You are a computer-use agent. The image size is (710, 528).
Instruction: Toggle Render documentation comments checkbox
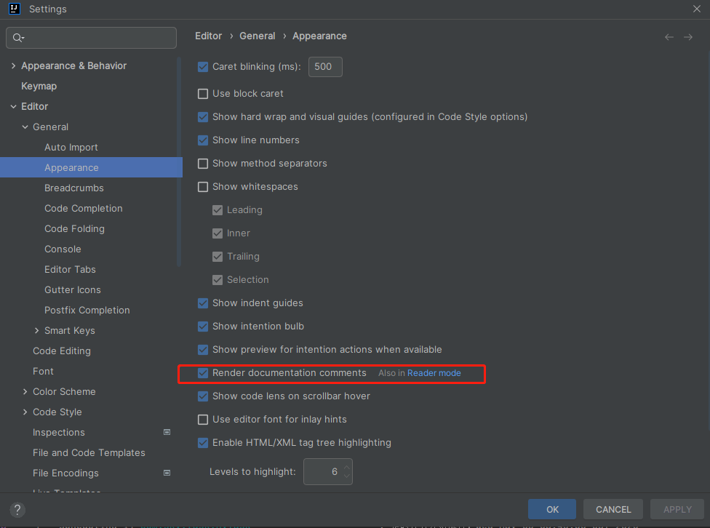(x=203, y=373)
